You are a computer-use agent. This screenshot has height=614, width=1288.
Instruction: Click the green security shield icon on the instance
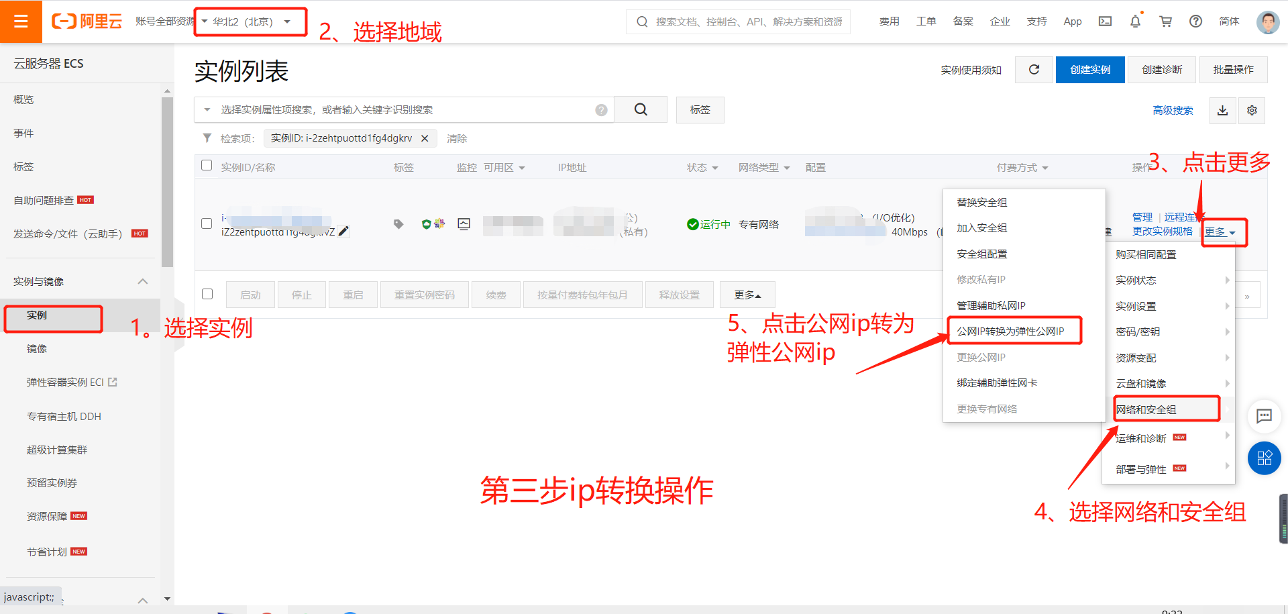click(x=427, y=224)
